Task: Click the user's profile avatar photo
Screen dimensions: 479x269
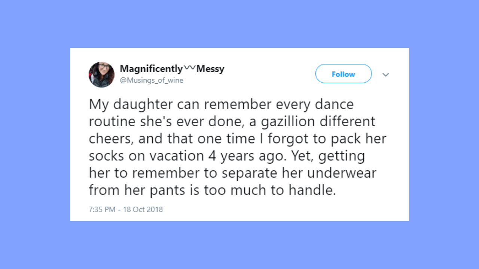Action: click(x=101, y=75)
